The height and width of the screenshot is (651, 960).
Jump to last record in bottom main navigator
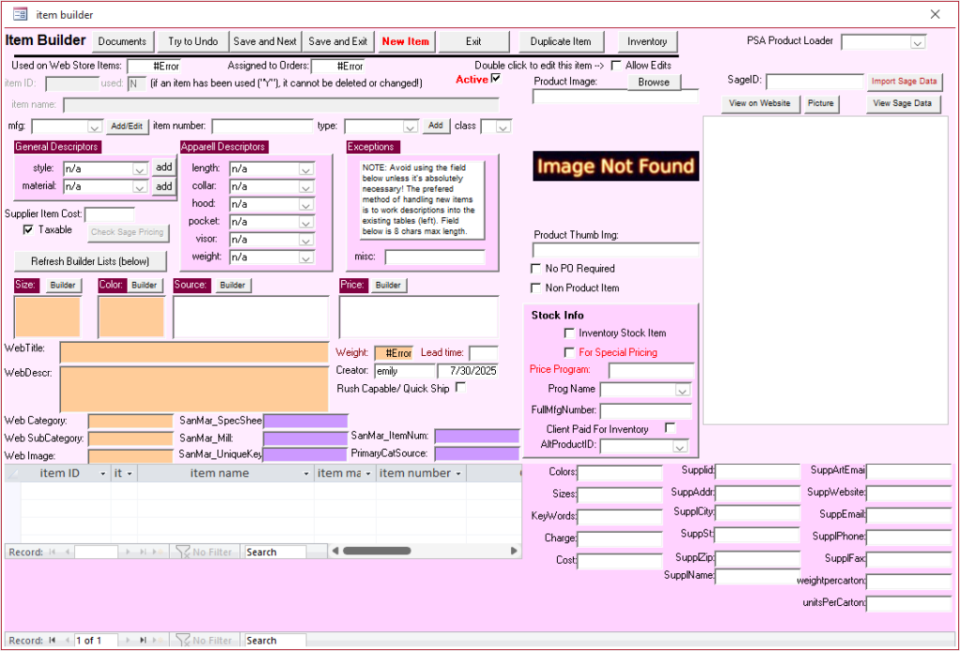point(142,641)
